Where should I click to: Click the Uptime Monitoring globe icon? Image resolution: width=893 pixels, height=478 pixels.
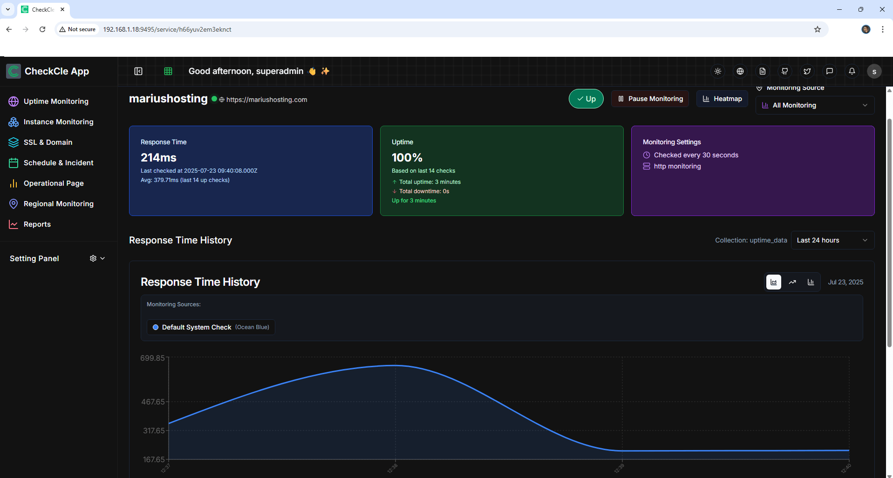(14, 101)
